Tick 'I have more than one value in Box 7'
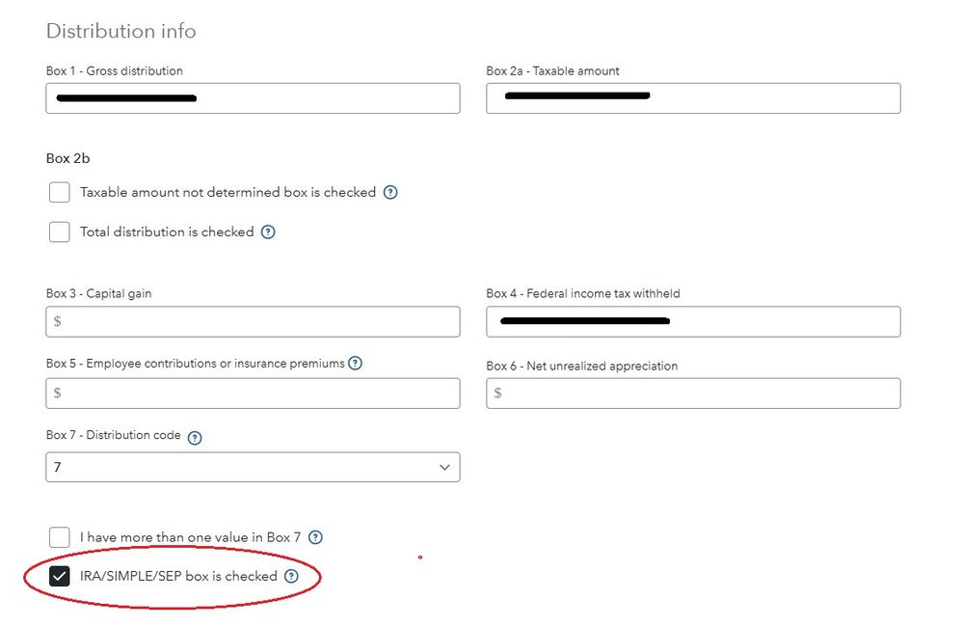963x627 pixels. coord(60,537)
